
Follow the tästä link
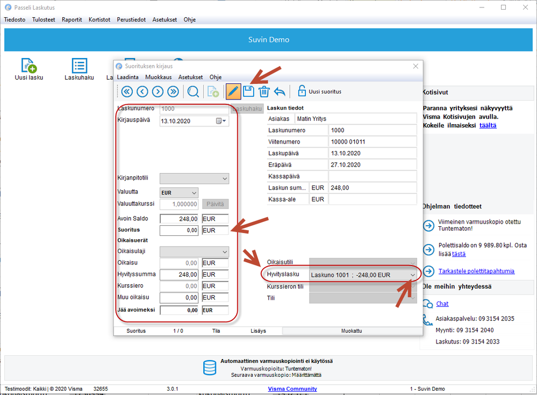[459, 254]
